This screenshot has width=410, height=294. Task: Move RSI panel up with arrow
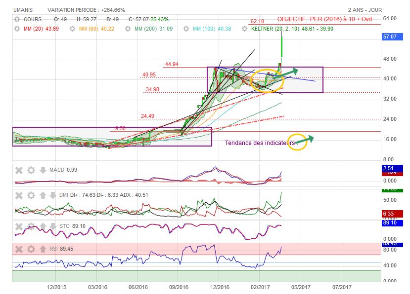coord(43,249)
